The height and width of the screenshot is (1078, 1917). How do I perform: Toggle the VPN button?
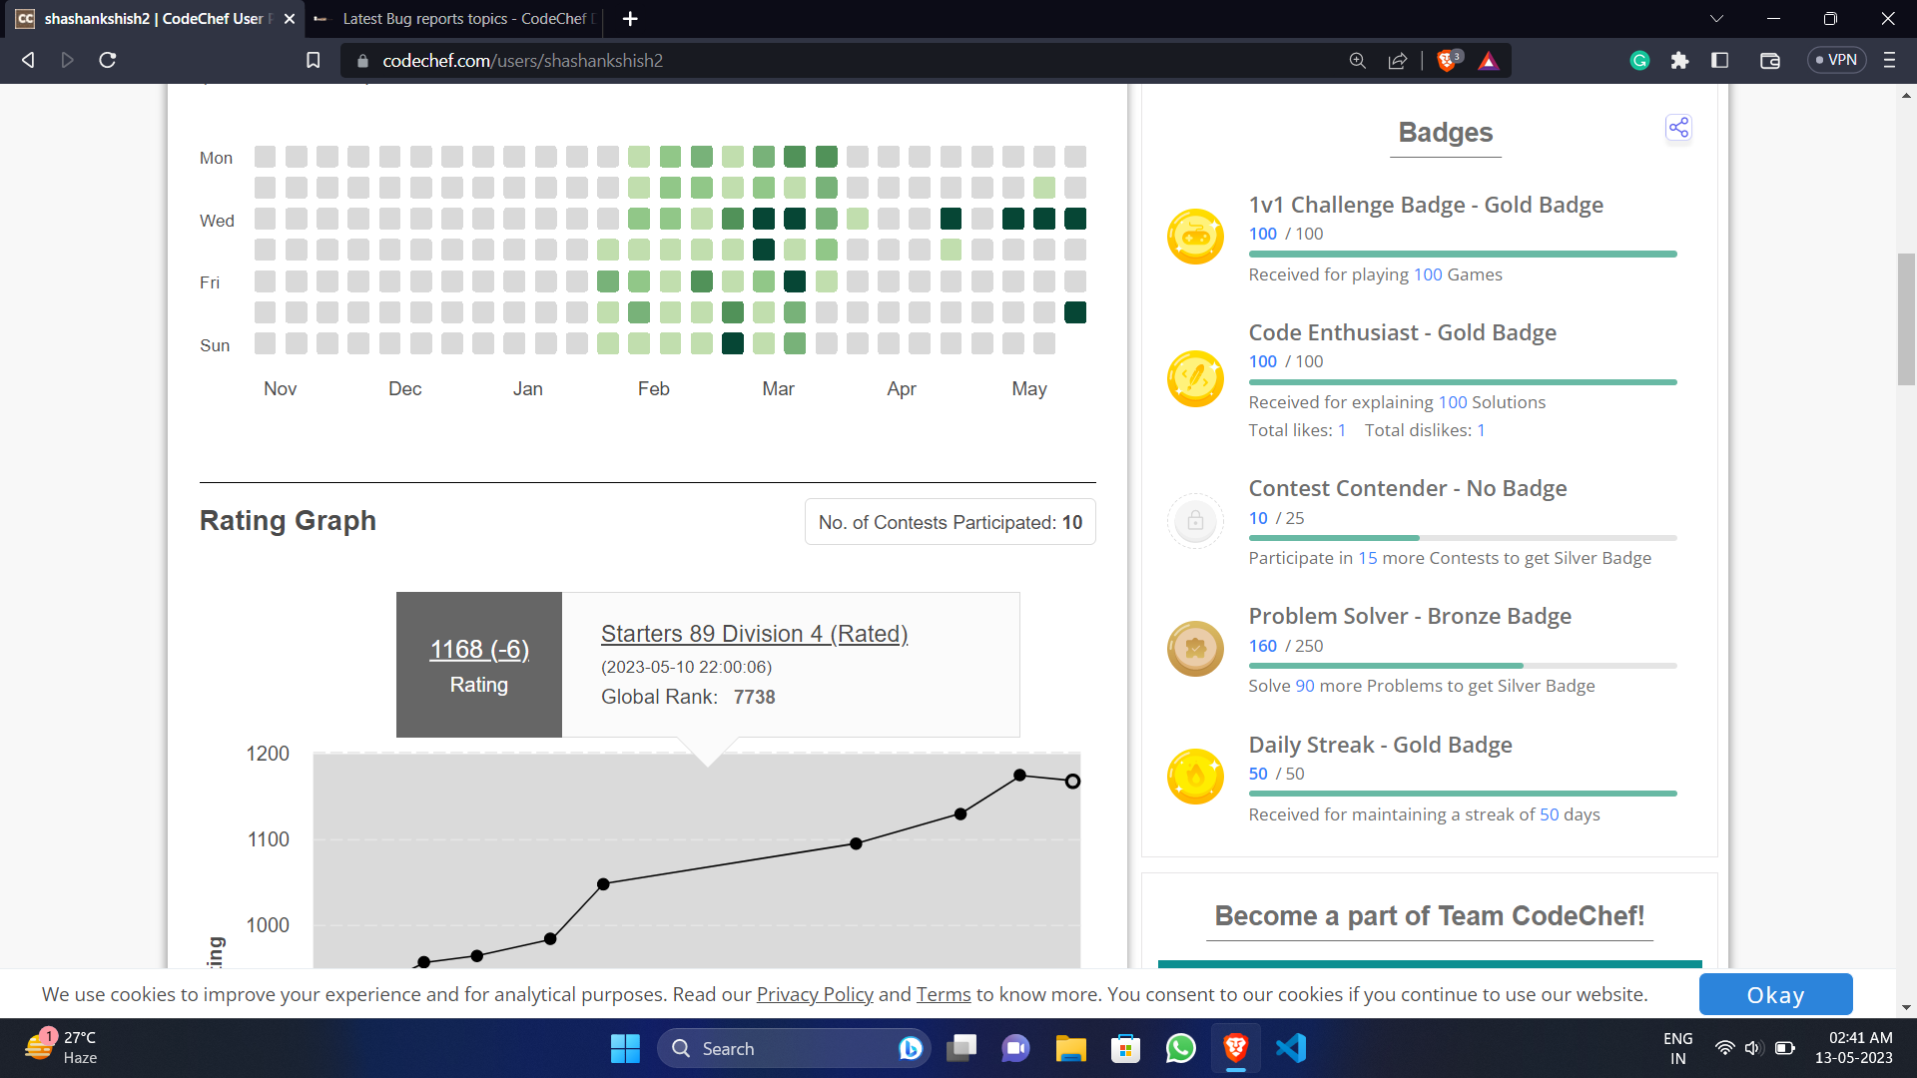coord(1836,60)
